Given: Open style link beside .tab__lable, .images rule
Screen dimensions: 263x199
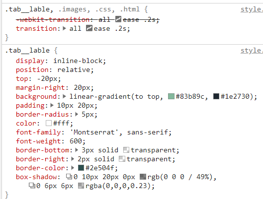Looking at the screenshot, I should tap(252, 9).
